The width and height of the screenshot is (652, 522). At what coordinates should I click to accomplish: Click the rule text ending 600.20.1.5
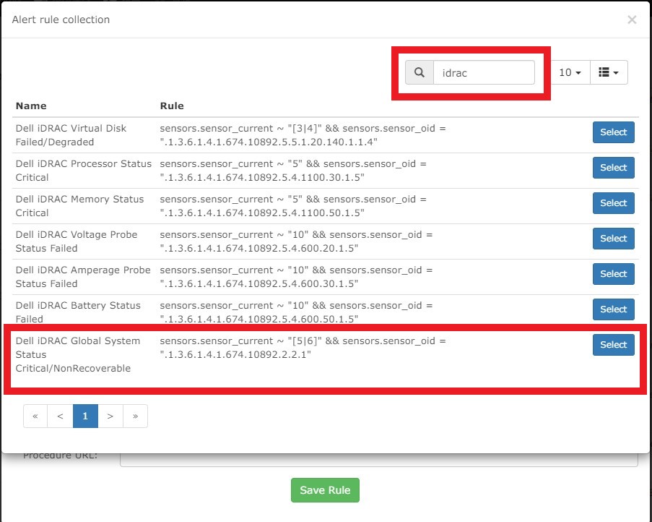(x=296, y=241)
